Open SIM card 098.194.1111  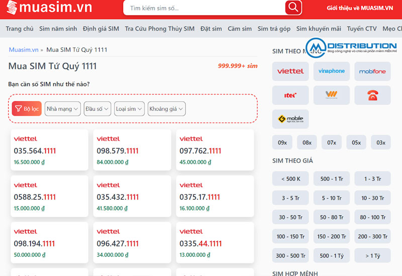[x=49, y=242]
